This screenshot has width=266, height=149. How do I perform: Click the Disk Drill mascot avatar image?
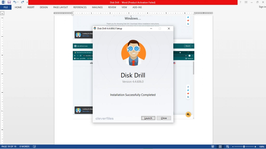click(x=134, y=53)
